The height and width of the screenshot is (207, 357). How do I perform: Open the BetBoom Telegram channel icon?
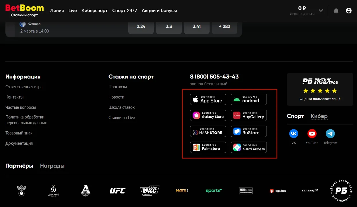tap(330, 133)
